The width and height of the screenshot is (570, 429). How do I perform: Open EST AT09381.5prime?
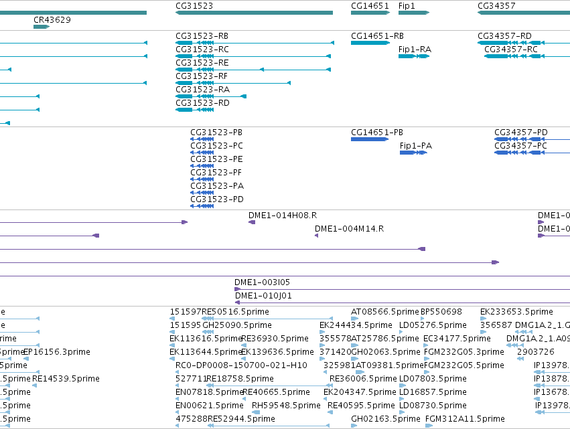click(389, 365)
